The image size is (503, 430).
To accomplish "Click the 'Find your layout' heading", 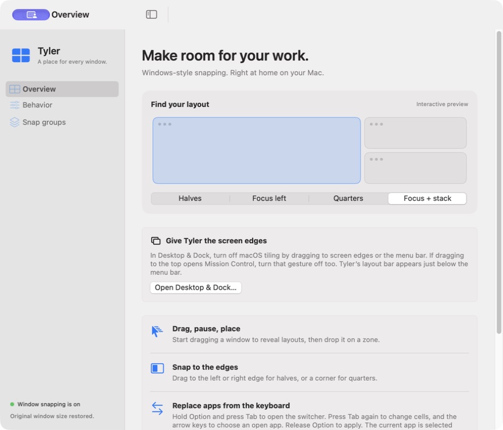I will 180,104.
